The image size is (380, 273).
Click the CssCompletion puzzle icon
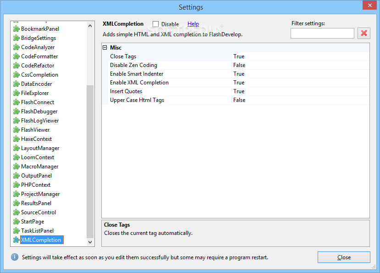coord(16,75)
